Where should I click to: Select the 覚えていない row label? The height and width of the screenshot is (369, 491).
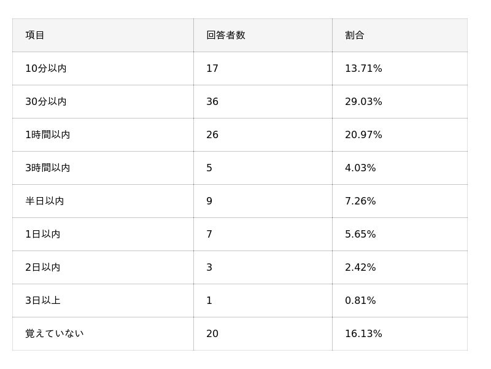click(x=55, y=334)
